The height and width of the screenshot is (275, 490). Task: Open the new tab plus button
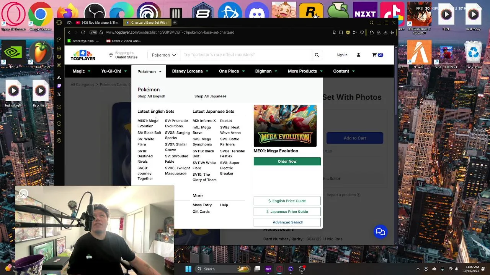point(175,23)
